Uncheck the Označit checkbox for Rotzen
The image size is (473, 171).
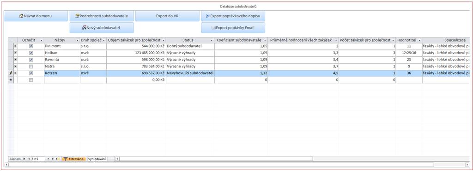pyautogui.click(x=31, y=73)
